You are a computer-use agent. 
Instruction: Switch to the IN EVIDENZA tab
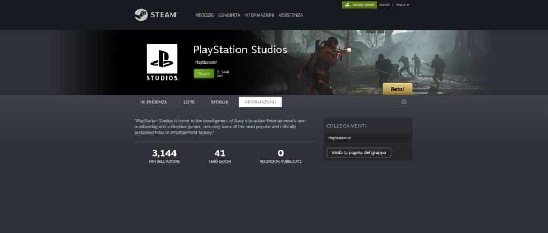(154, 102)
